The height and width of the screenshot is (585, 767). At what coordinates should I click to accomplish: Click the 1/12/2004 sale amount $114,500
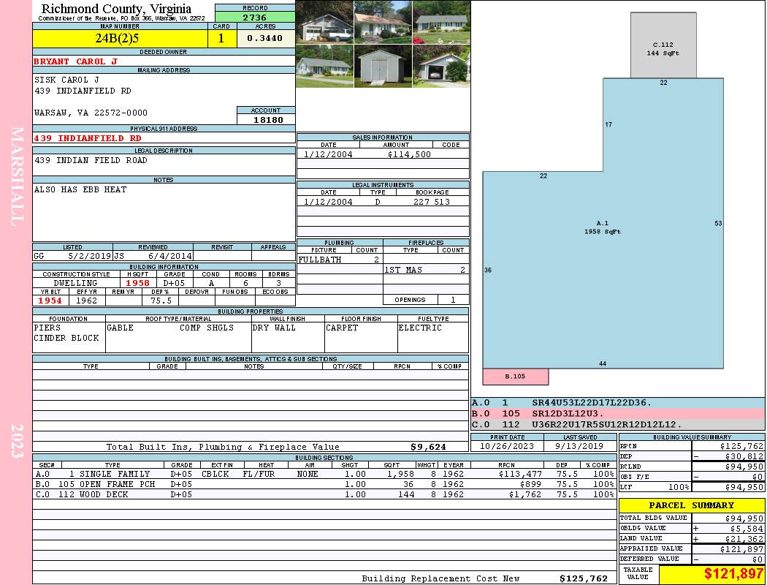point(408,154)
